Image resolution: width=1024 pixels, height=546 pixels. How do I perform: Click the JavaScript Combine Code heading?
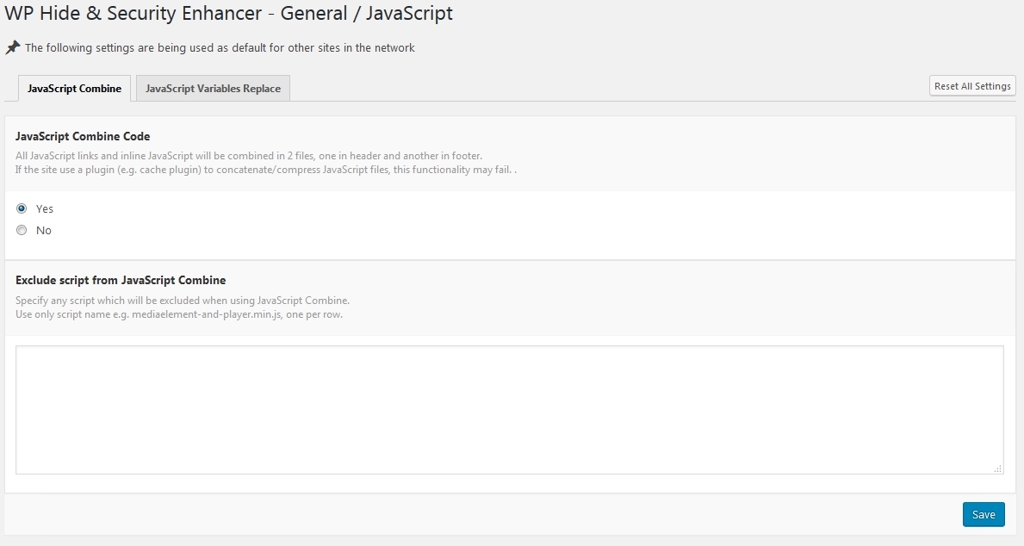point(83,136)
